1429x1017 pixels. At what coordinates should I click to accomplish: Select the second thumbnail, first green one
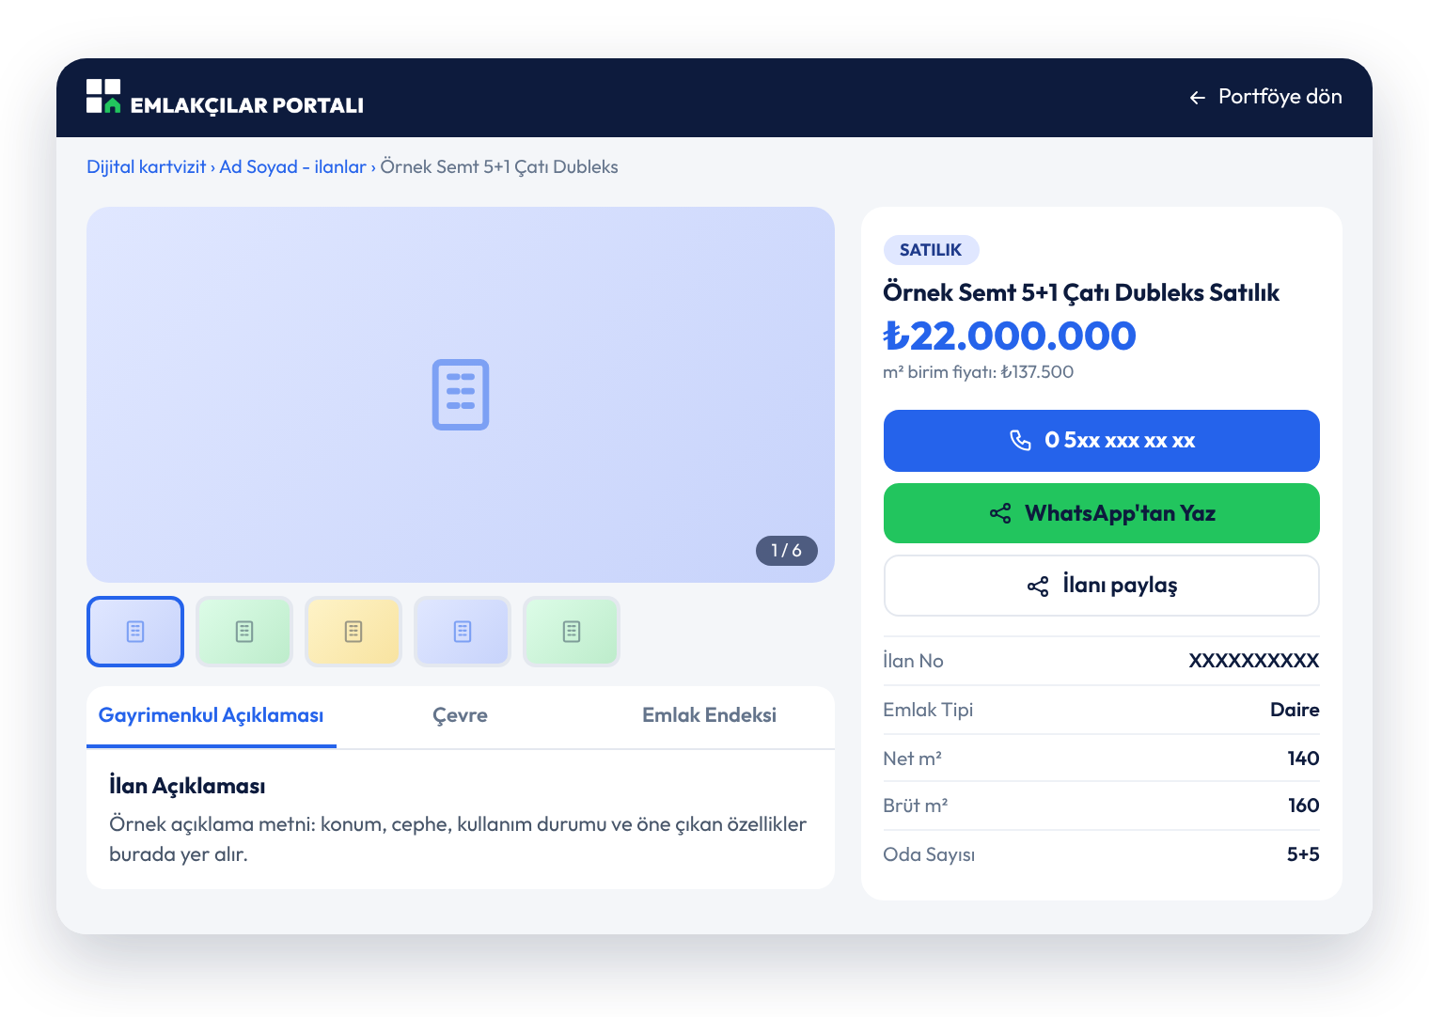click(244, 632)
